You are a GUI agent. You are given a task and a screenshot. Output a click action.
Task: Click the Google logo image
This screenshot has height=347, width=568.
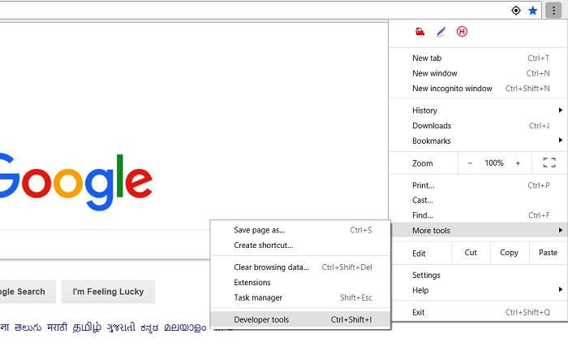click(76, 181)
